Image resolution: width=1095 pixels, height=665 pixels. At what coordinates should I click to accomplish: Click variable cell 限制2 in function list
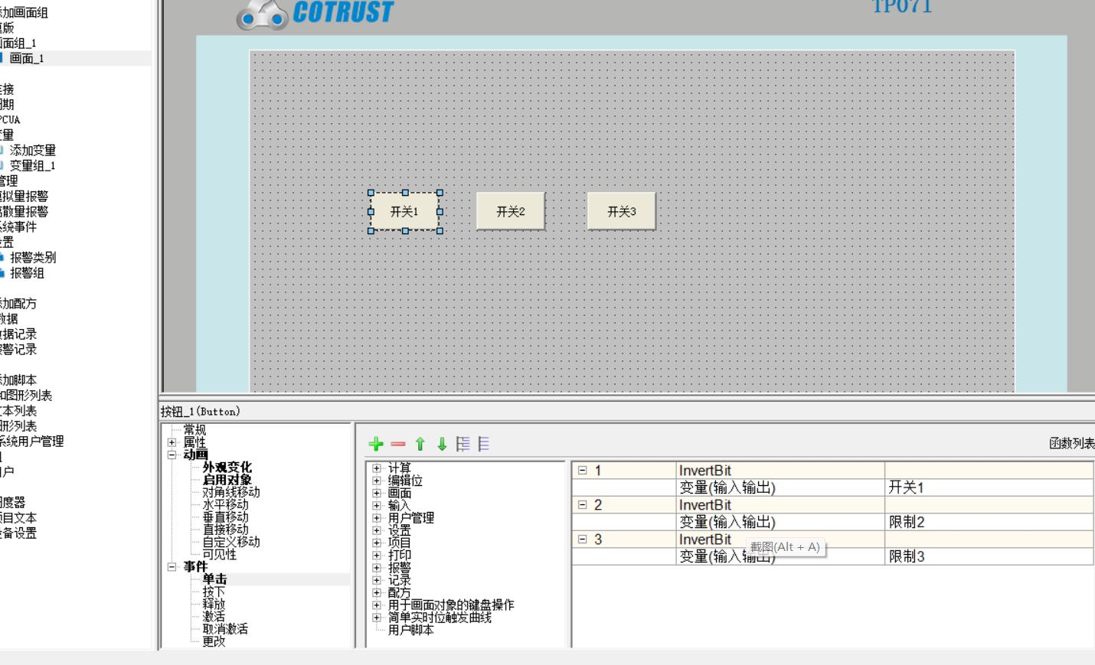click(989, 522)
